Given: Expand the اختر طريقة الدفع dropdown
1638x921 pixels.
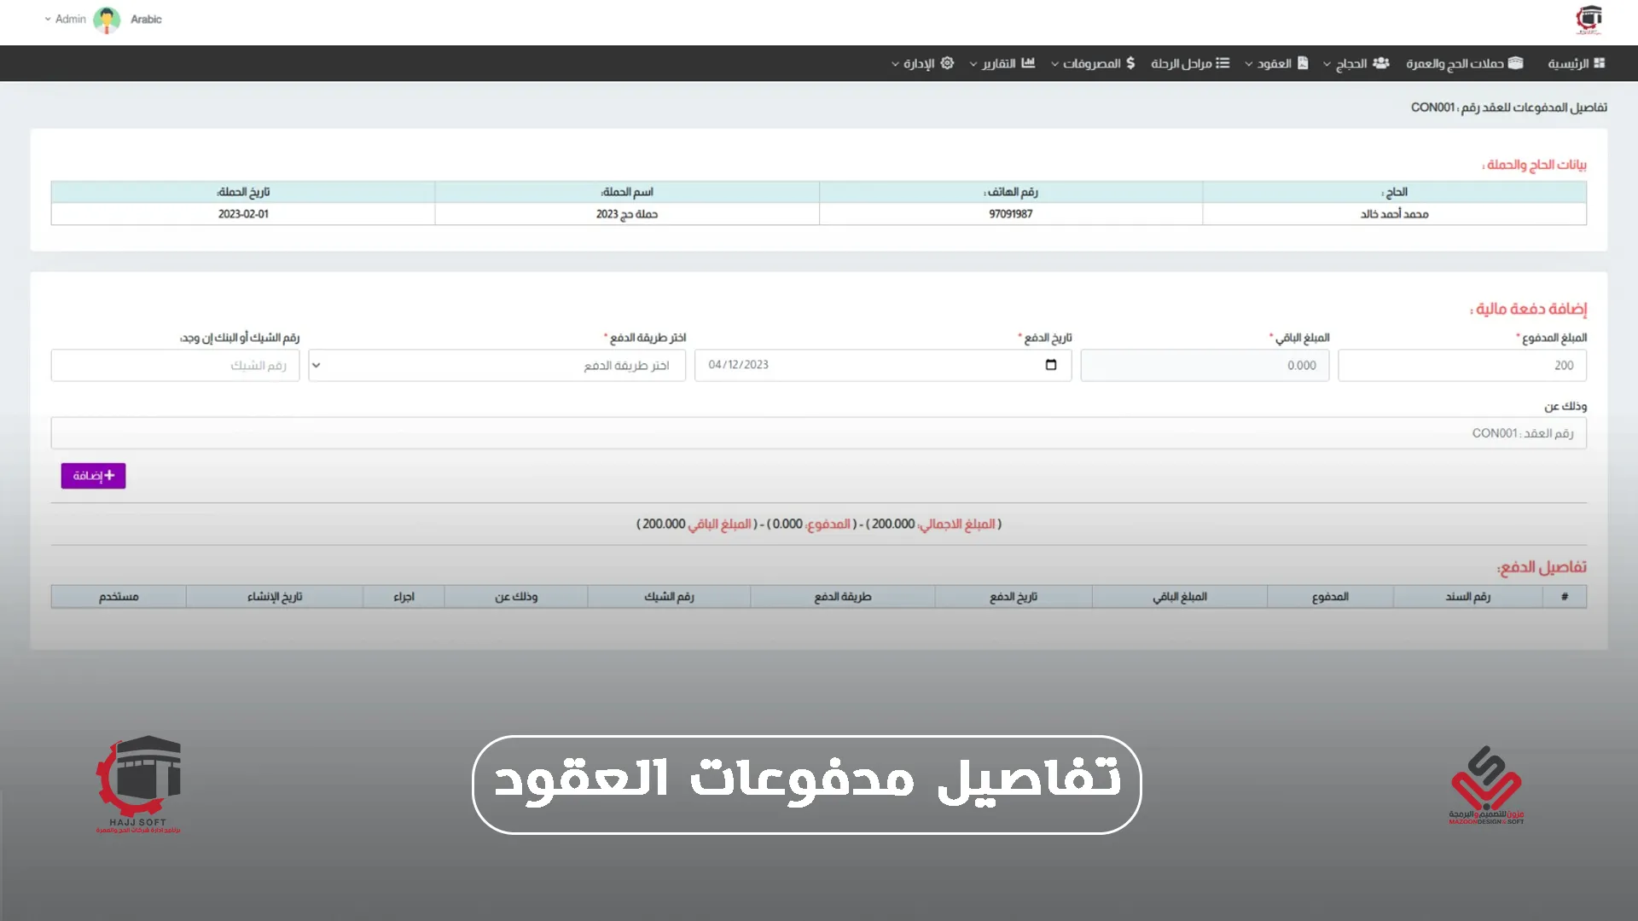Looking at the screenshot, I should (x=497, y=365).
